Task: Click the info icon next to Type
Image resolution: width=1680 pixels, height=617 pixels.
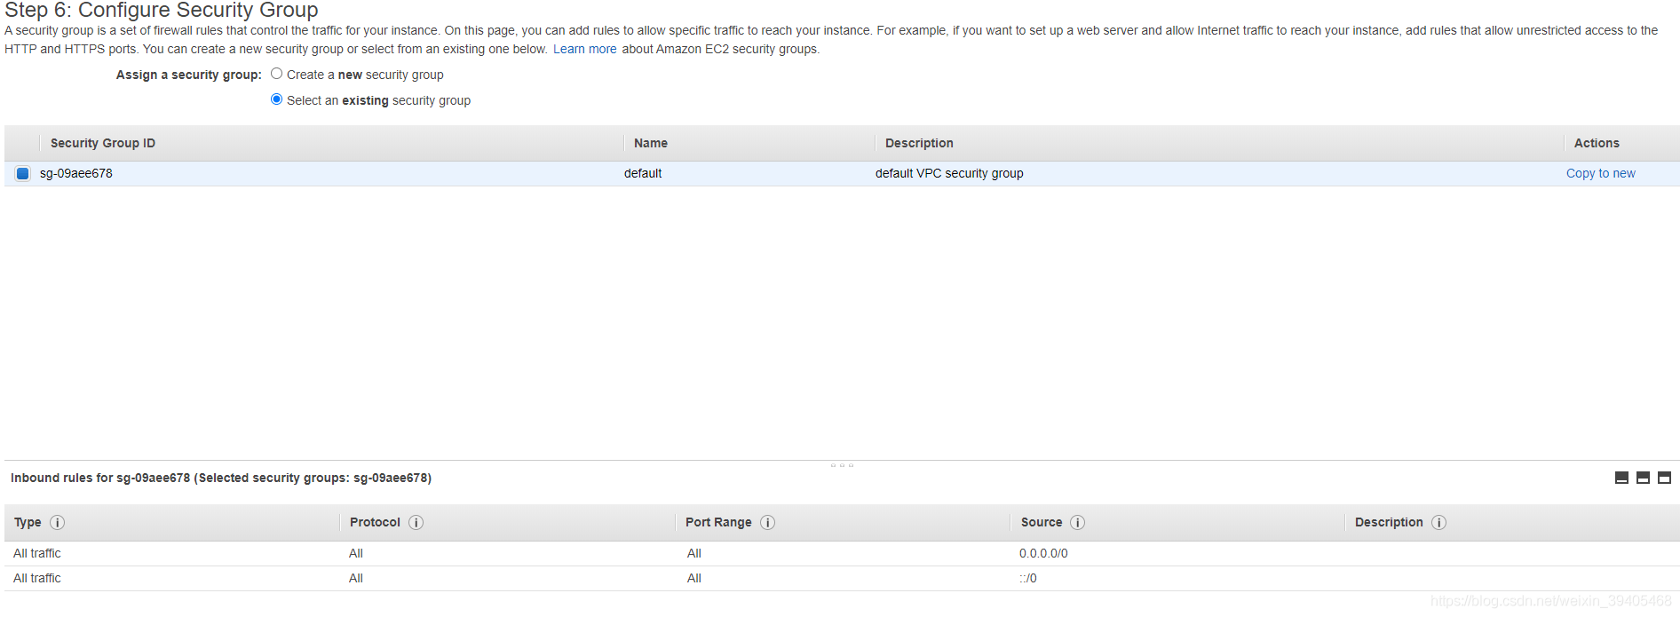Action: tap(57, 523)
